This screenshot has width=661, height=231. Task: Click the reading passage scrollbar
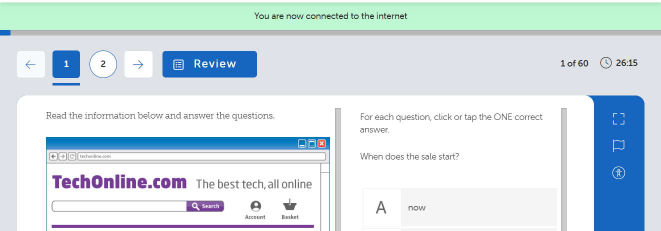tap(337, 169)
